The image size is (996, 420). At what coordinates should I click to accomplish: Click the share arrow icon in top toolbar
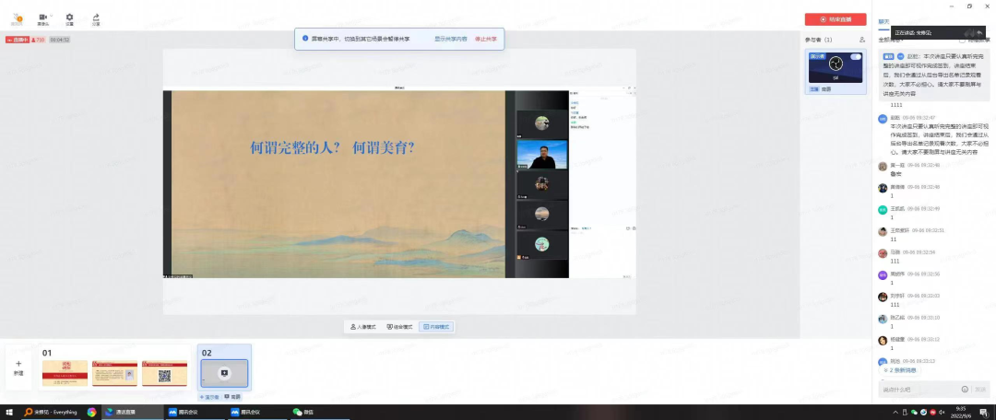96,18
